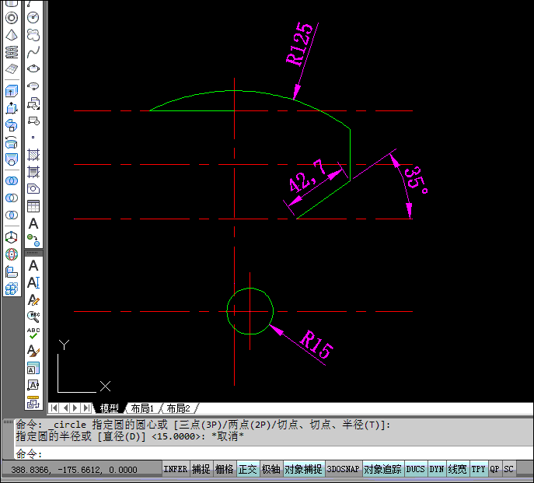Toggle 对象捕捉 object snap

point(303,469)
